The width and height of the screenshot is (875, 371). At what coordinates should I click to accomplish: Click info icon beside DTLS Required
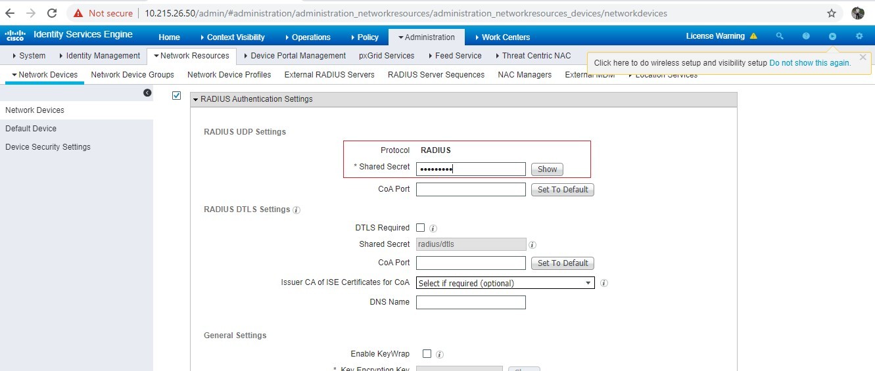[433, 229]
